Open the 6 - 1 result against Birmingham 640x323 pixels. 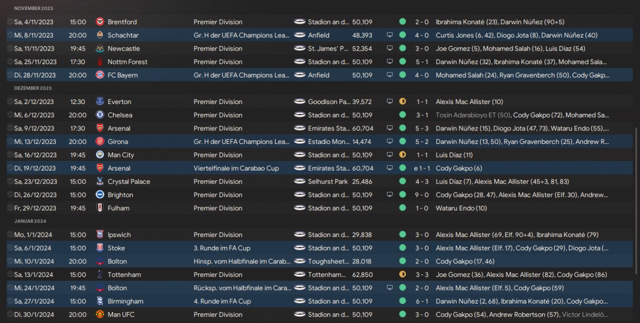(x=421, y=301)
